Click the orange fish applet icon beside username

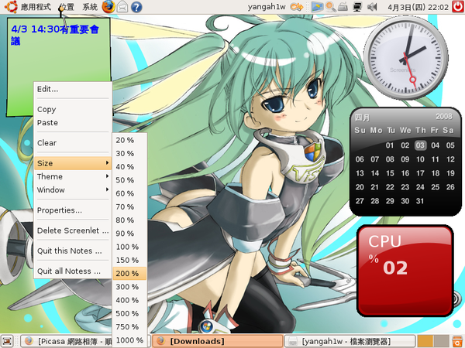297,6
